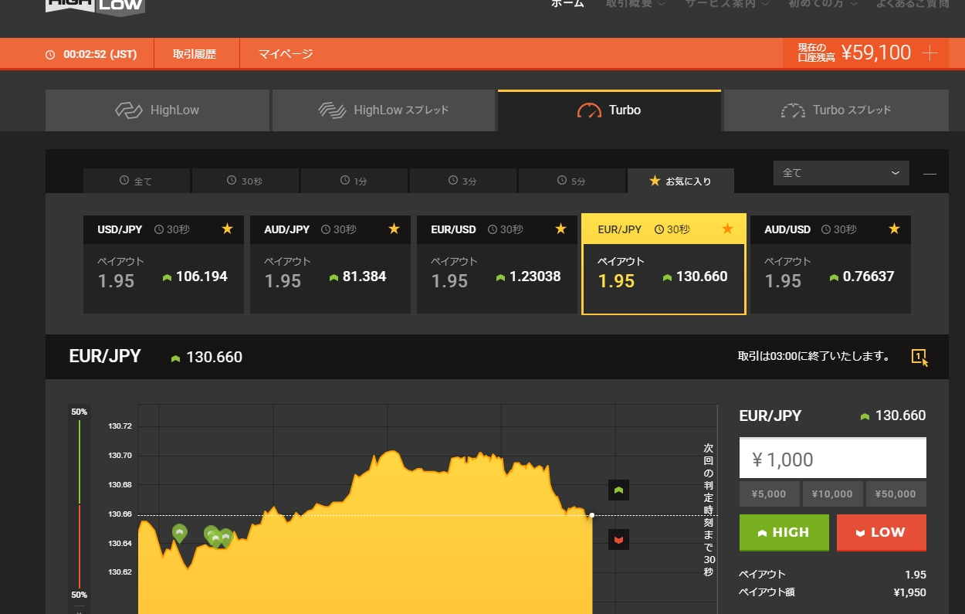Click the red down-arrow indicator right of the chart
This screenshot has height=614, width=965.
(x=618, y=539)
